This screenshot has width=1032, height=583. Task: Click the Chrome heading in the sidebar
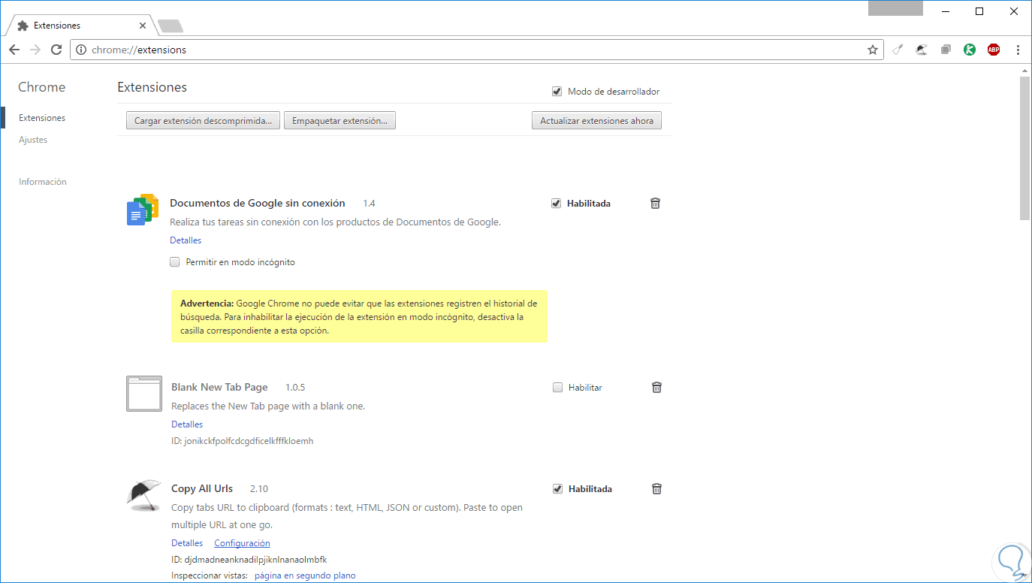pyautogui.click(x=42, y=87)
